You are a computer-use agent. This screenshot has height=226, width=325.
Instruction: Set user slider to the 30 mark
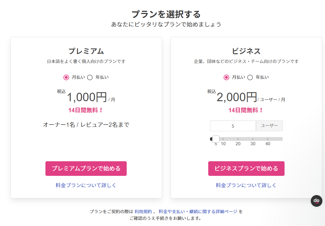click(x=253, y=139)
